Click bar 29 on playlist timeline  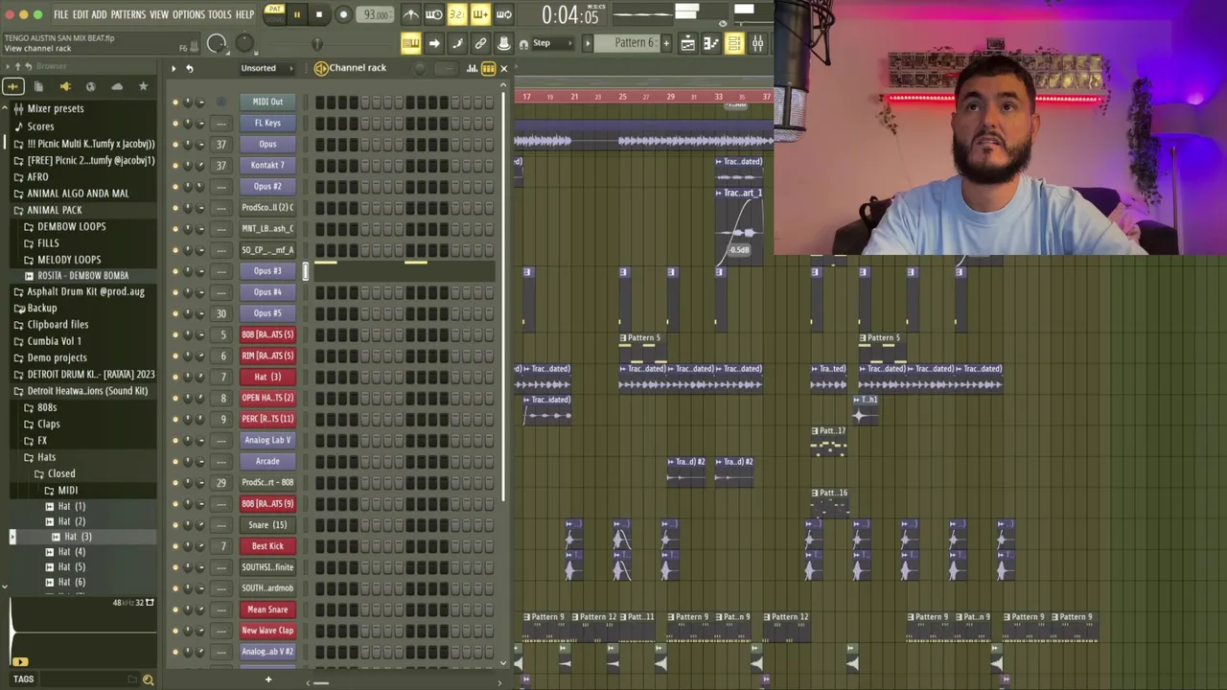coord(670,97)
